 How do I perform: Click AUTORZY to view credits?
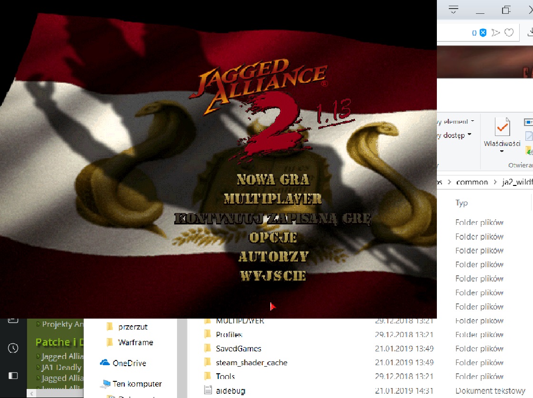click(x=273, y=257)
